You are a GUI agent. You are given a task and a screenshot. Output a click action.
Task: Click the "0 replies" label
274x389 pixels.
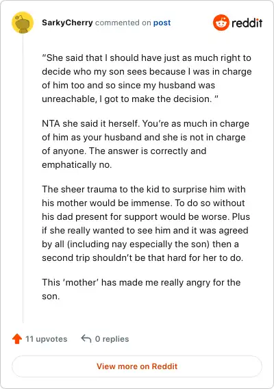[112, 339]
